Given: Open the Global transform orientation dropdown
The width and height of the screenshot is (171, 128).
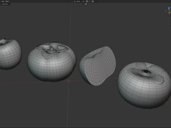Looking at the screenshot, I should click(x=78, y=1).
